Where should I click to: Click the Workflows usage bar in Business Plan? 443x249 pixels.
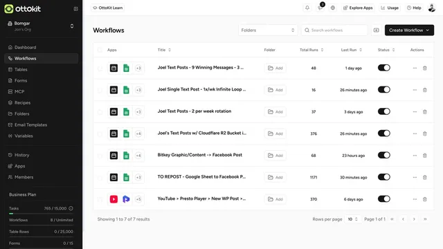[x=42, y=225]
